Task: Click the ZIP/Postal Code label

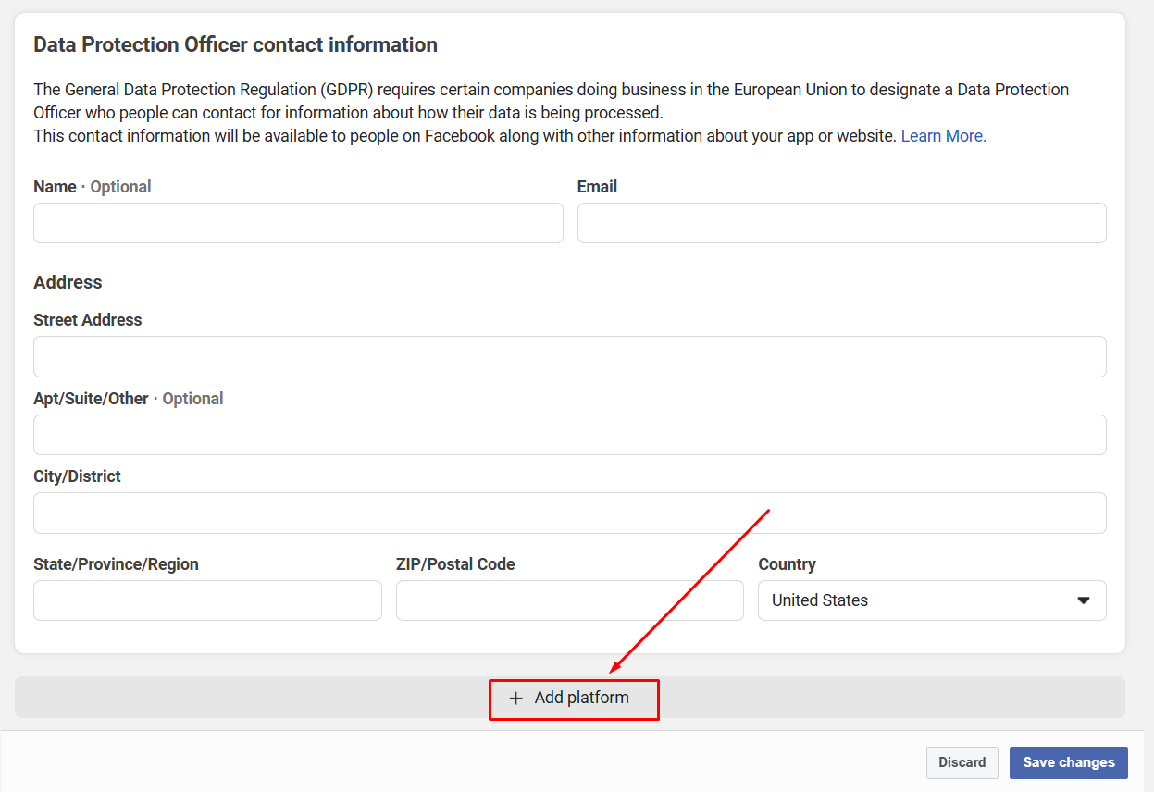Action: point(455,564)
